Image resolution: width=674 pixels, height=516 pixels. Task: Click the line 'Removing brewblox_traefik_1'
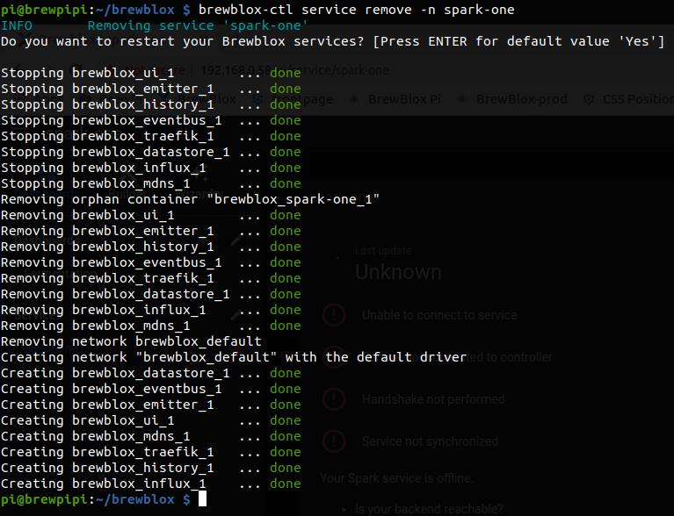pyautogui.click(x=151, y=278)
